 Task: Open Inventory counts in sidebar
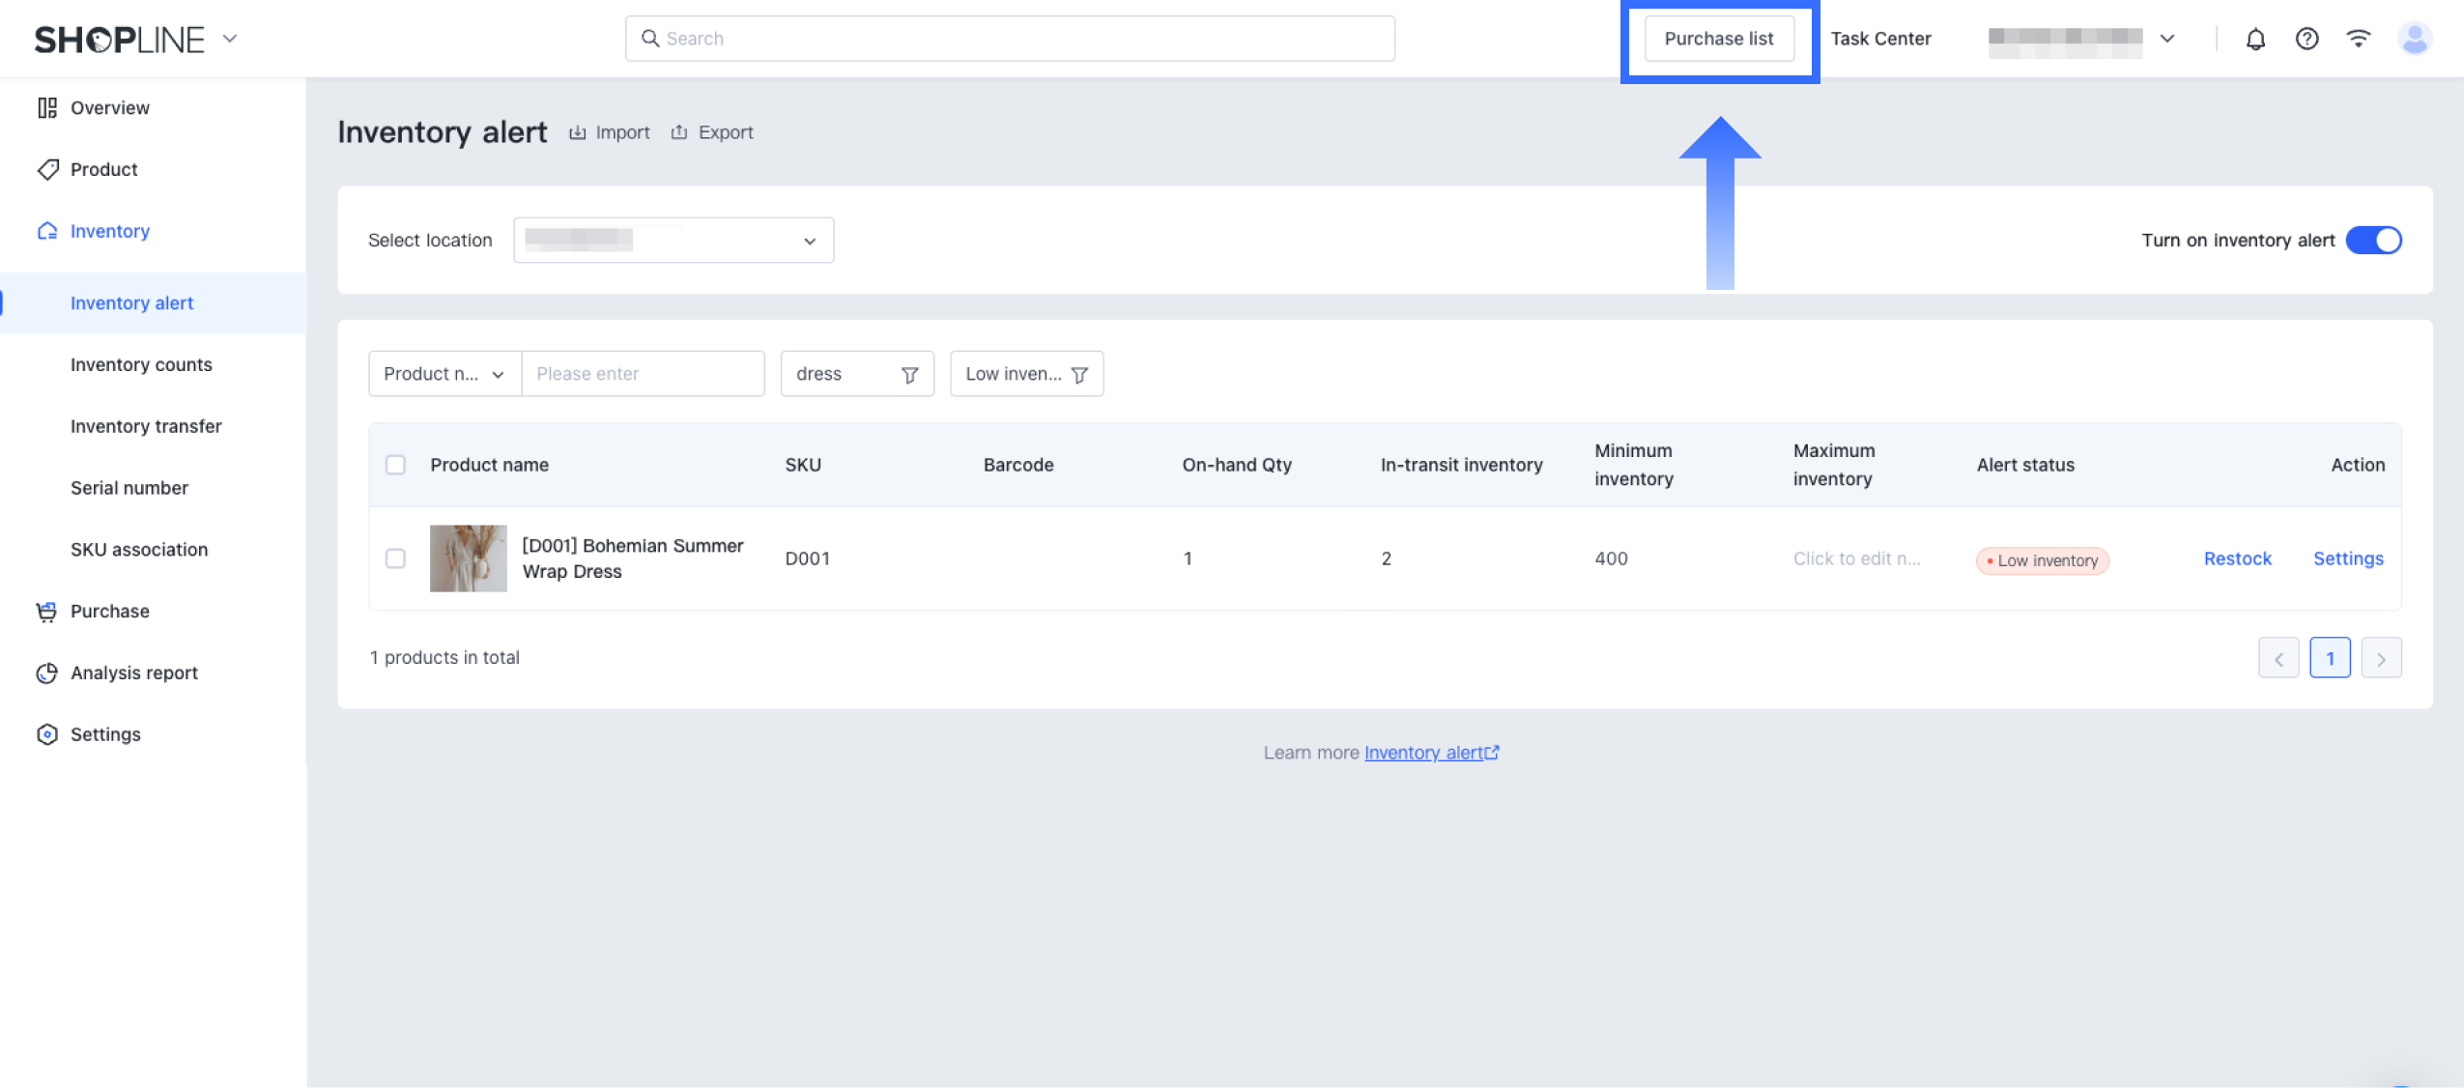[141, 364]
